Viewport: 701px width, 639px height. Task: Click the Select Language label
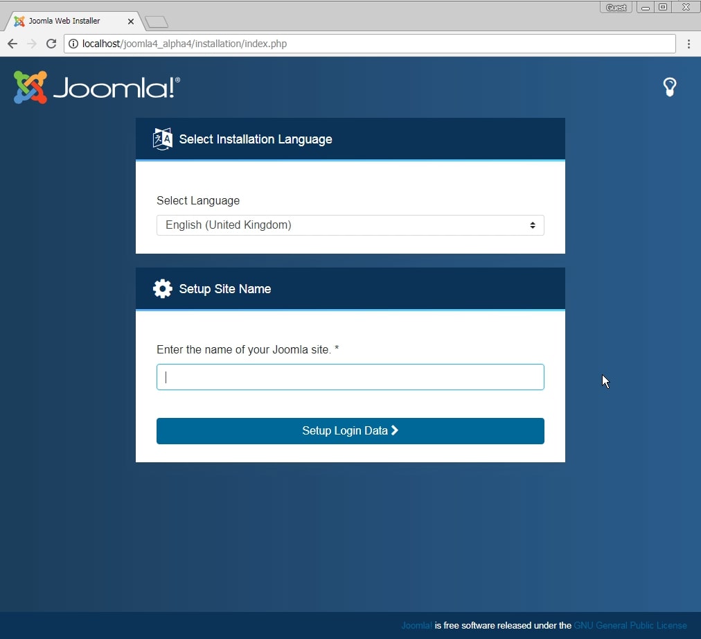198,200
